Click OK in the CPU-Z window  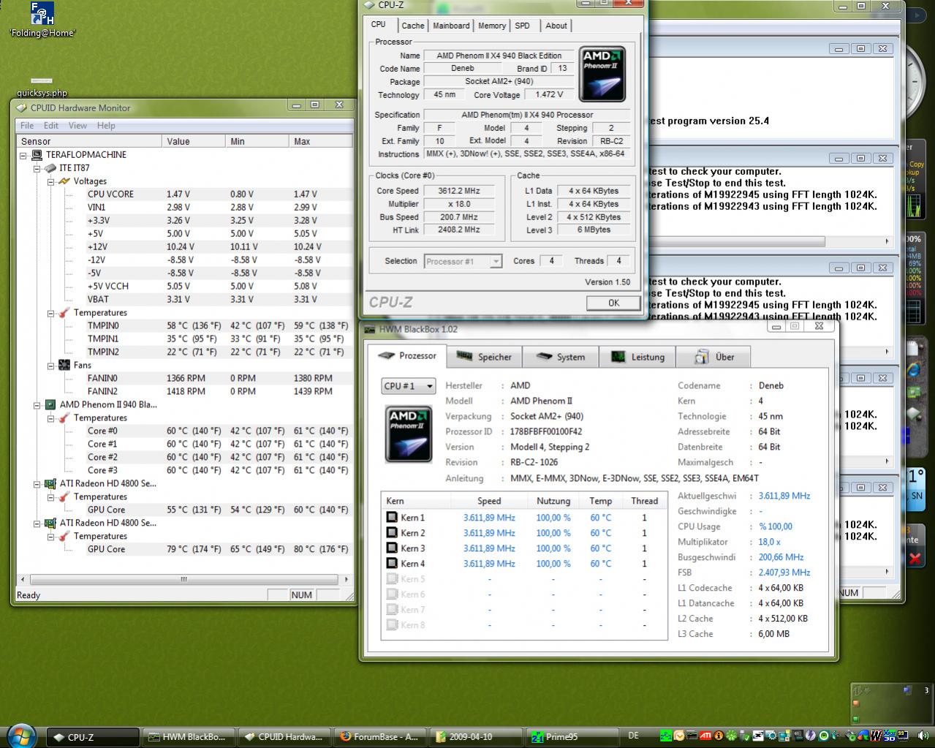(x=613, y=303)
